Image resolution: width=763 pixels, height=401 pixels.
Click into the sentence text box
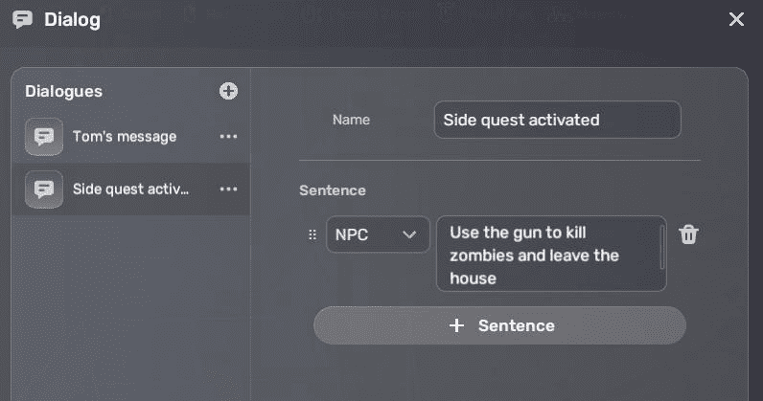[x=546, y=255]
